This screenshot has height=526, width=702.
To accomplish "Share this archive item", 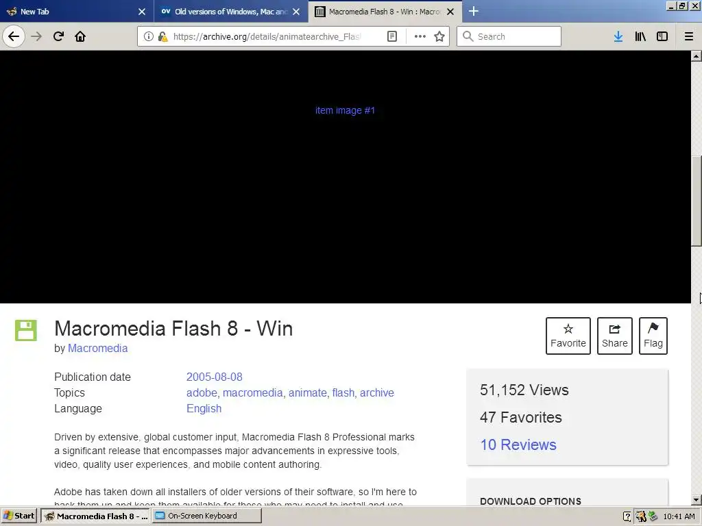I will (615, 336).
